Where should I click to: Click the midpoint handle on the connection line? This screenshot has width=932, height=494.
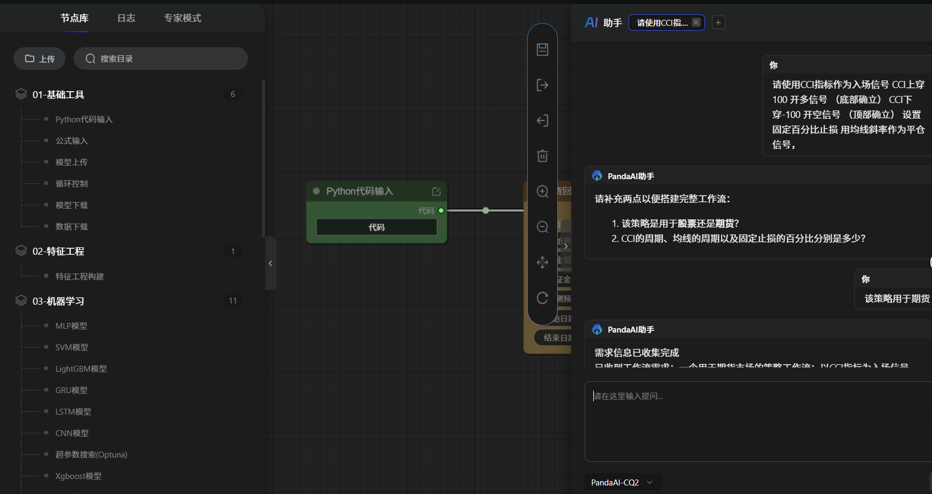click(x=486, y=211)
